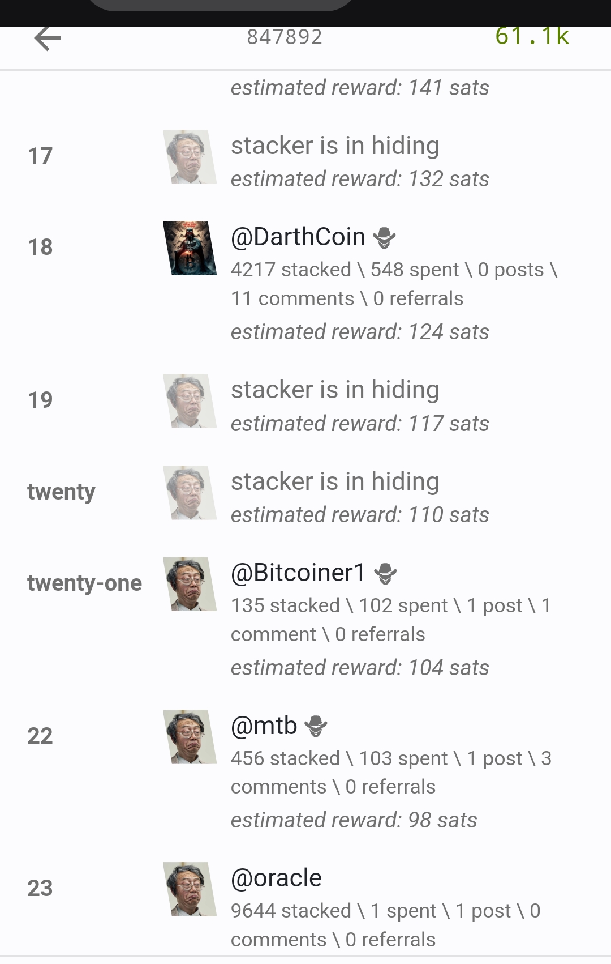Visit the @Bitcoiner1 profile link
The height and width of the screenshot is (964, 611).
pyautogui.click(x=299, y=573)
